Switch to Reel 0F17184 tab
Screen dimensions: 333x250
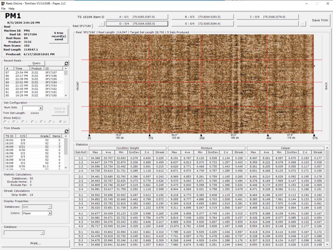pyautogui.click(x=82, y=26)
